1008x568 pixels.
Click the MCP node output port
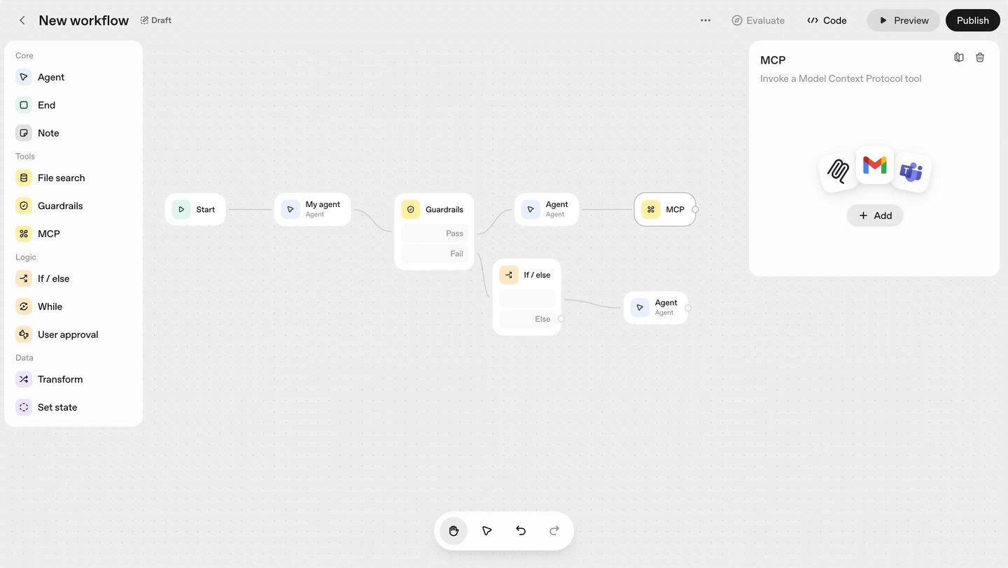(695, 209)
